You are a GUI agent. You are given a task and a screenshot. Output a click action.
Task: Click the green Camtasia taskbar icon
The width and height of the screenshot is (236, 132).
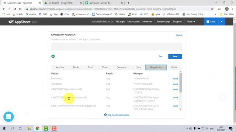point(46,128)
